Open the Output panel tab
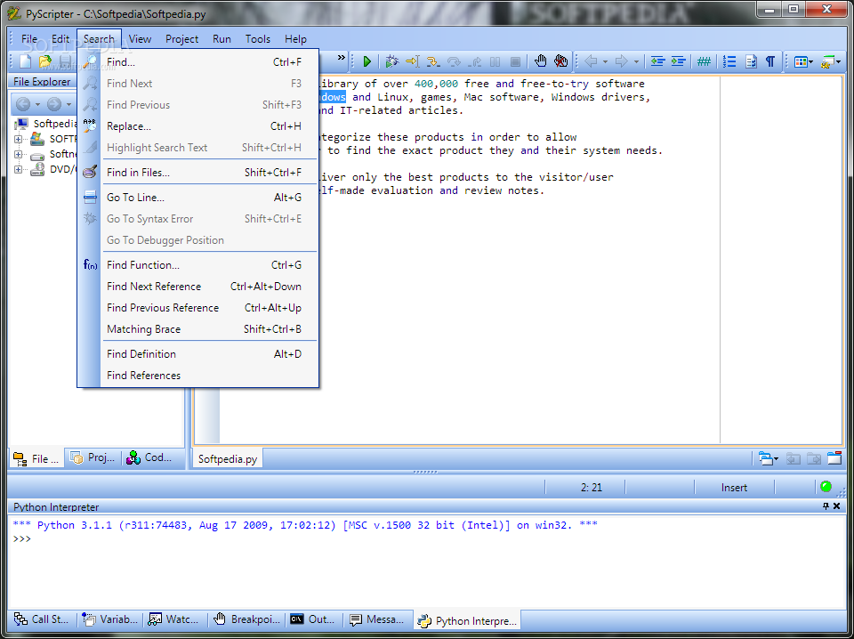This screenshot has width=854, height=639. [312, 619]
